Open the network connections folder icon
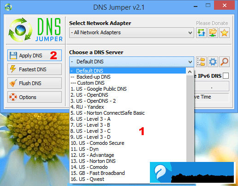 (213, 33)
